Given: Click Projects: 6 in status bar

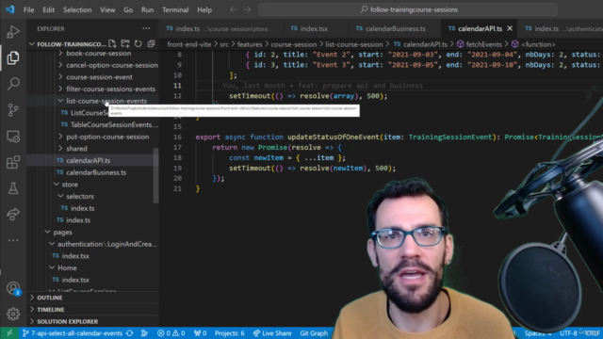Looking at the screenshot, I should point(230,333).
